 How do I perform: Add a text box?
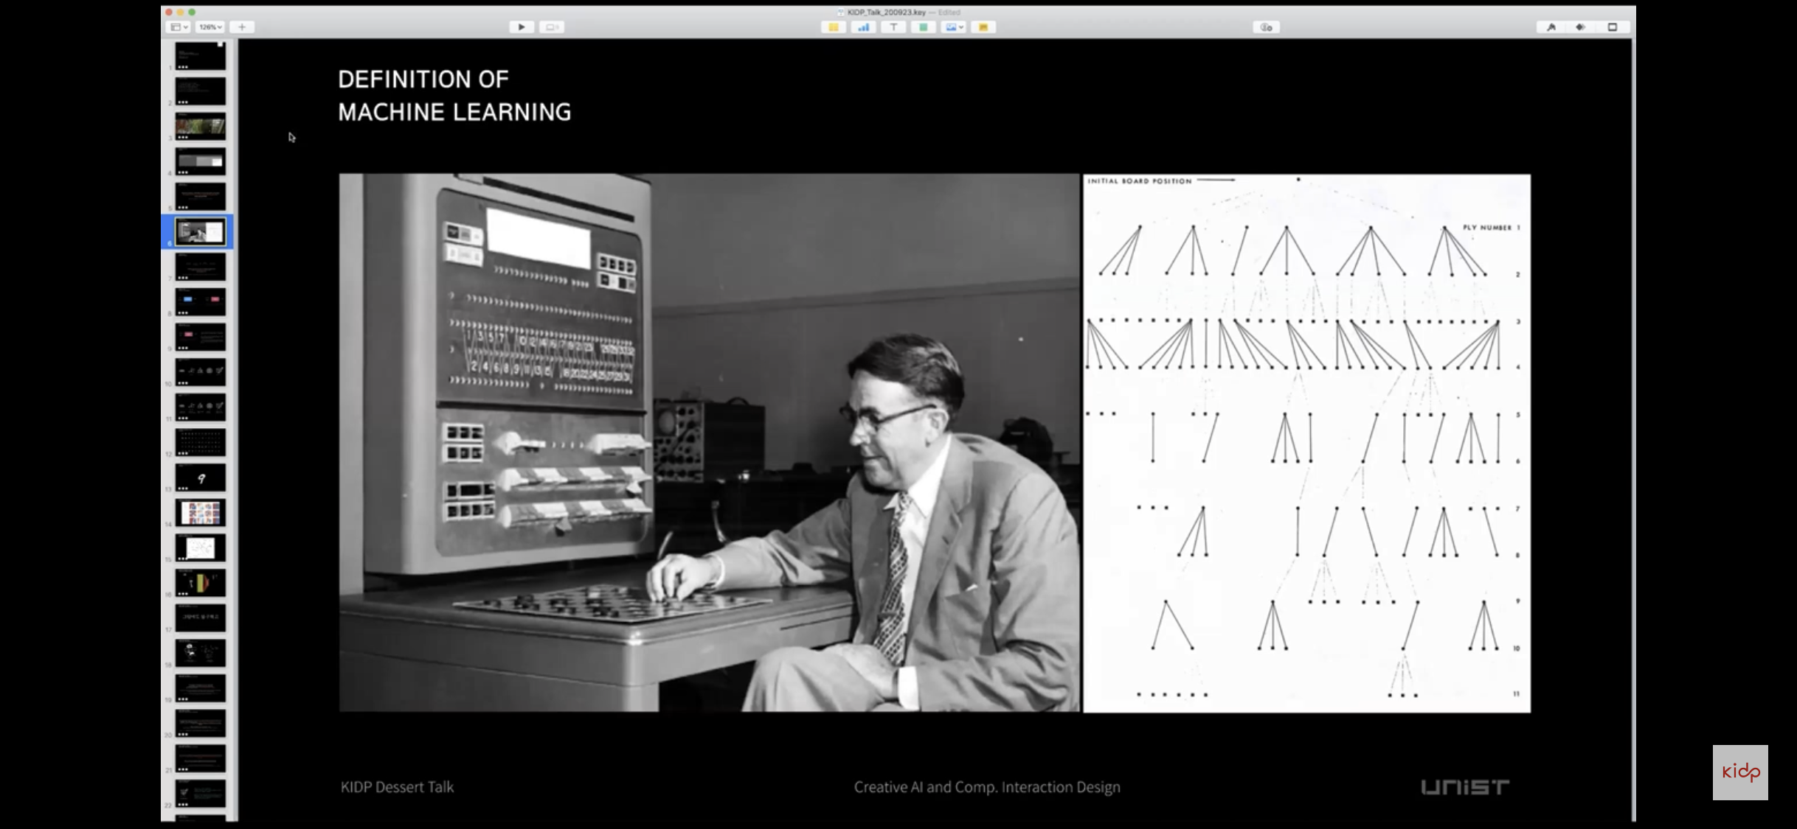point(893,27)
